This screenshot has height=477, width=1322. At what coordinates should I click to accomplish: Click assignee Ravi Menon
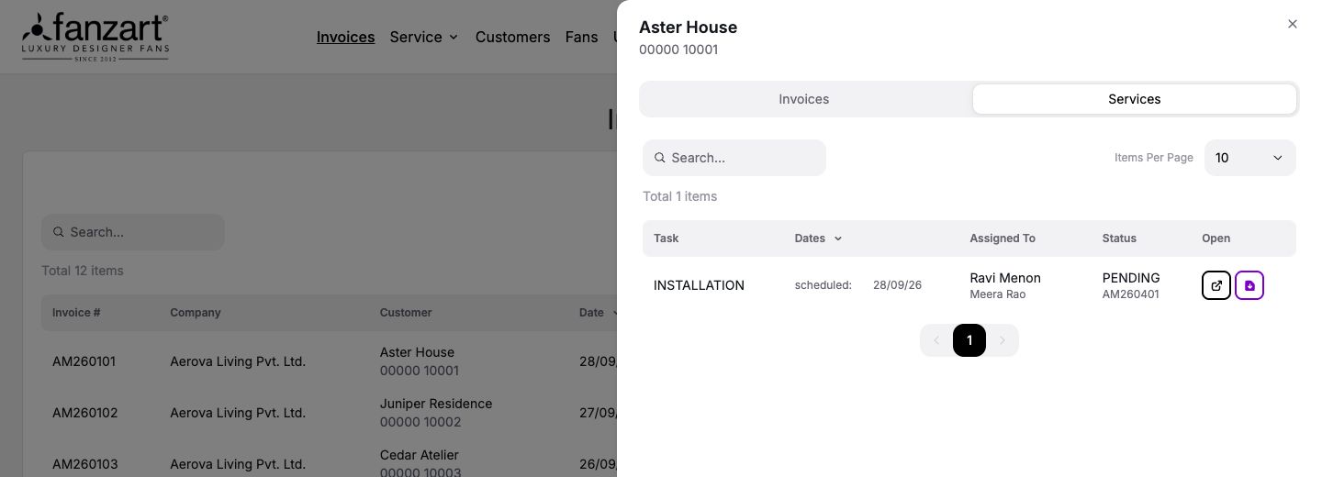coord(1005,278)
